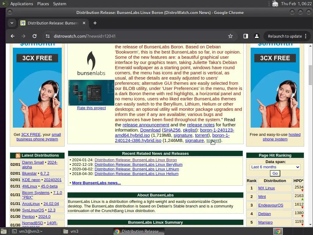
Task: Open the release notes link
Action: point(201,125)
